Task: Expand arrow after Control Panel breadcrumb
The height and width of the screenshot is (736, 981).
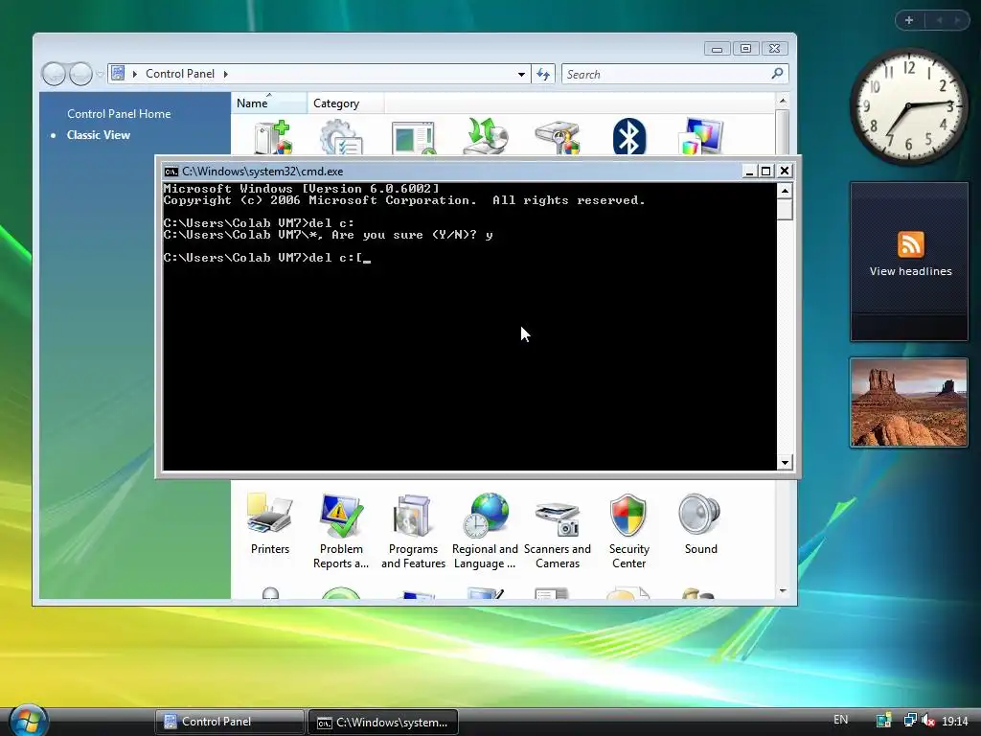Action: [226, 74]
